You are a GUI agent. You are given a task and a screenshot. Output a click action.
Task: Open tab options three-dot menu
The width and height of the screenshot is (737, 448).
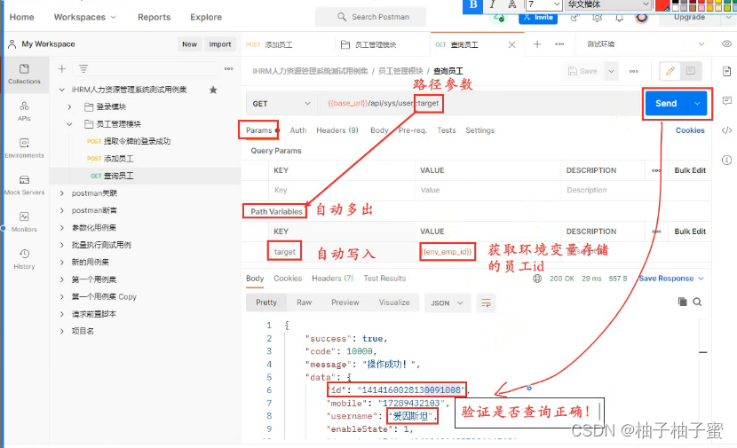[x=559, y=44]
